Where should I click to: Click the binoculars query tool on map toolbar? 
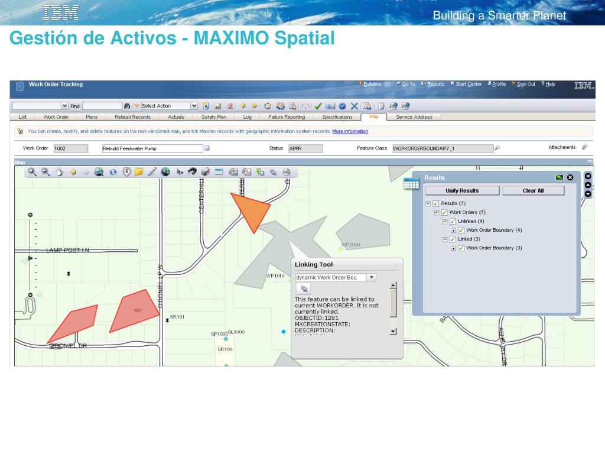pos(192,172)
